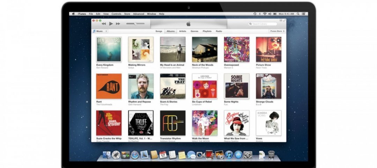Select the Picture Show album cover
This screenshot has width=377, height=168.
[269, 49]
